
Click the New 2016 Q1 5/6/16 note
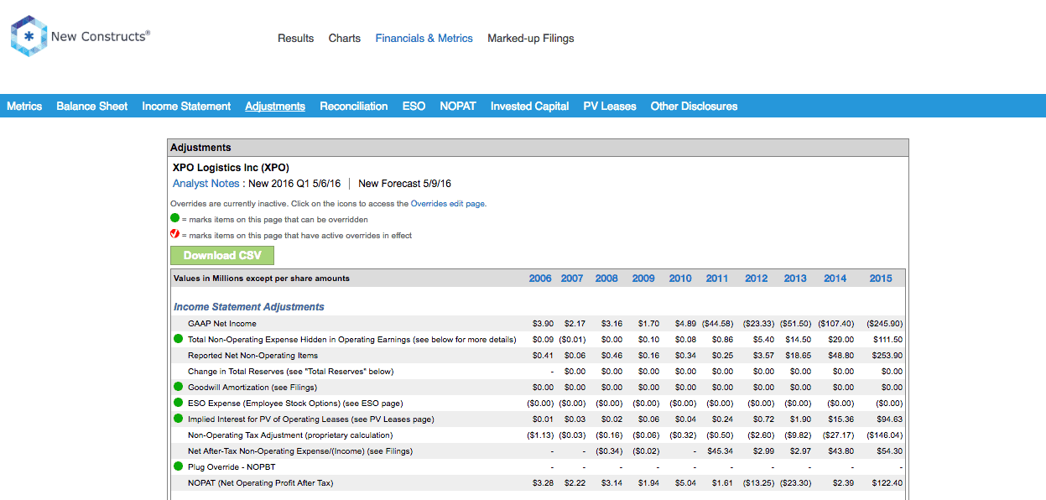click(295, 184)
